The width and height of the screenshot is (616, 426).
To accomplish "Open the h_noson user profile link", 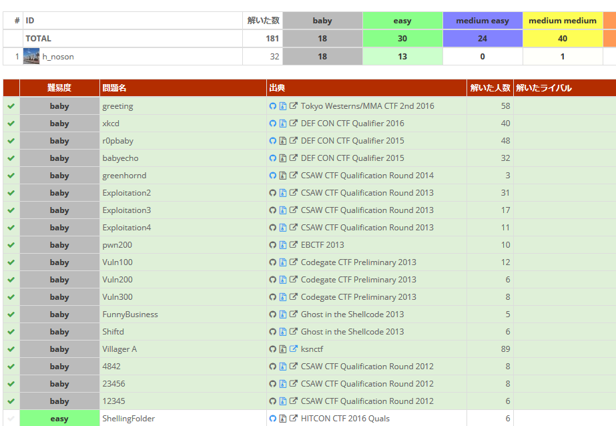I will pos(58,57).
